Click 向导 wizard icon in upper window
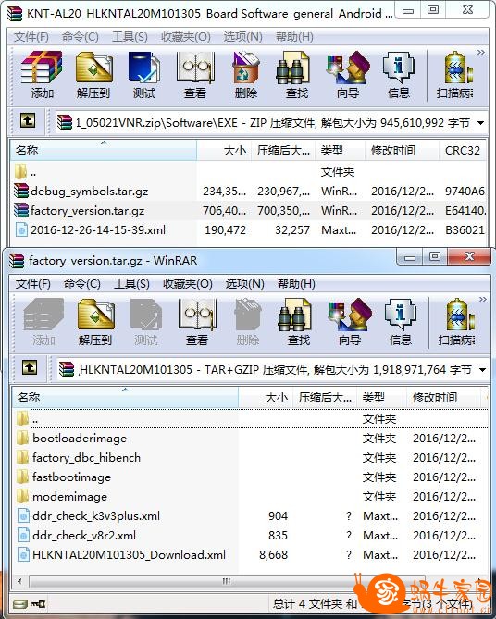Image resolution: width=496 pixels, height=619 pixels. (348, 75)
